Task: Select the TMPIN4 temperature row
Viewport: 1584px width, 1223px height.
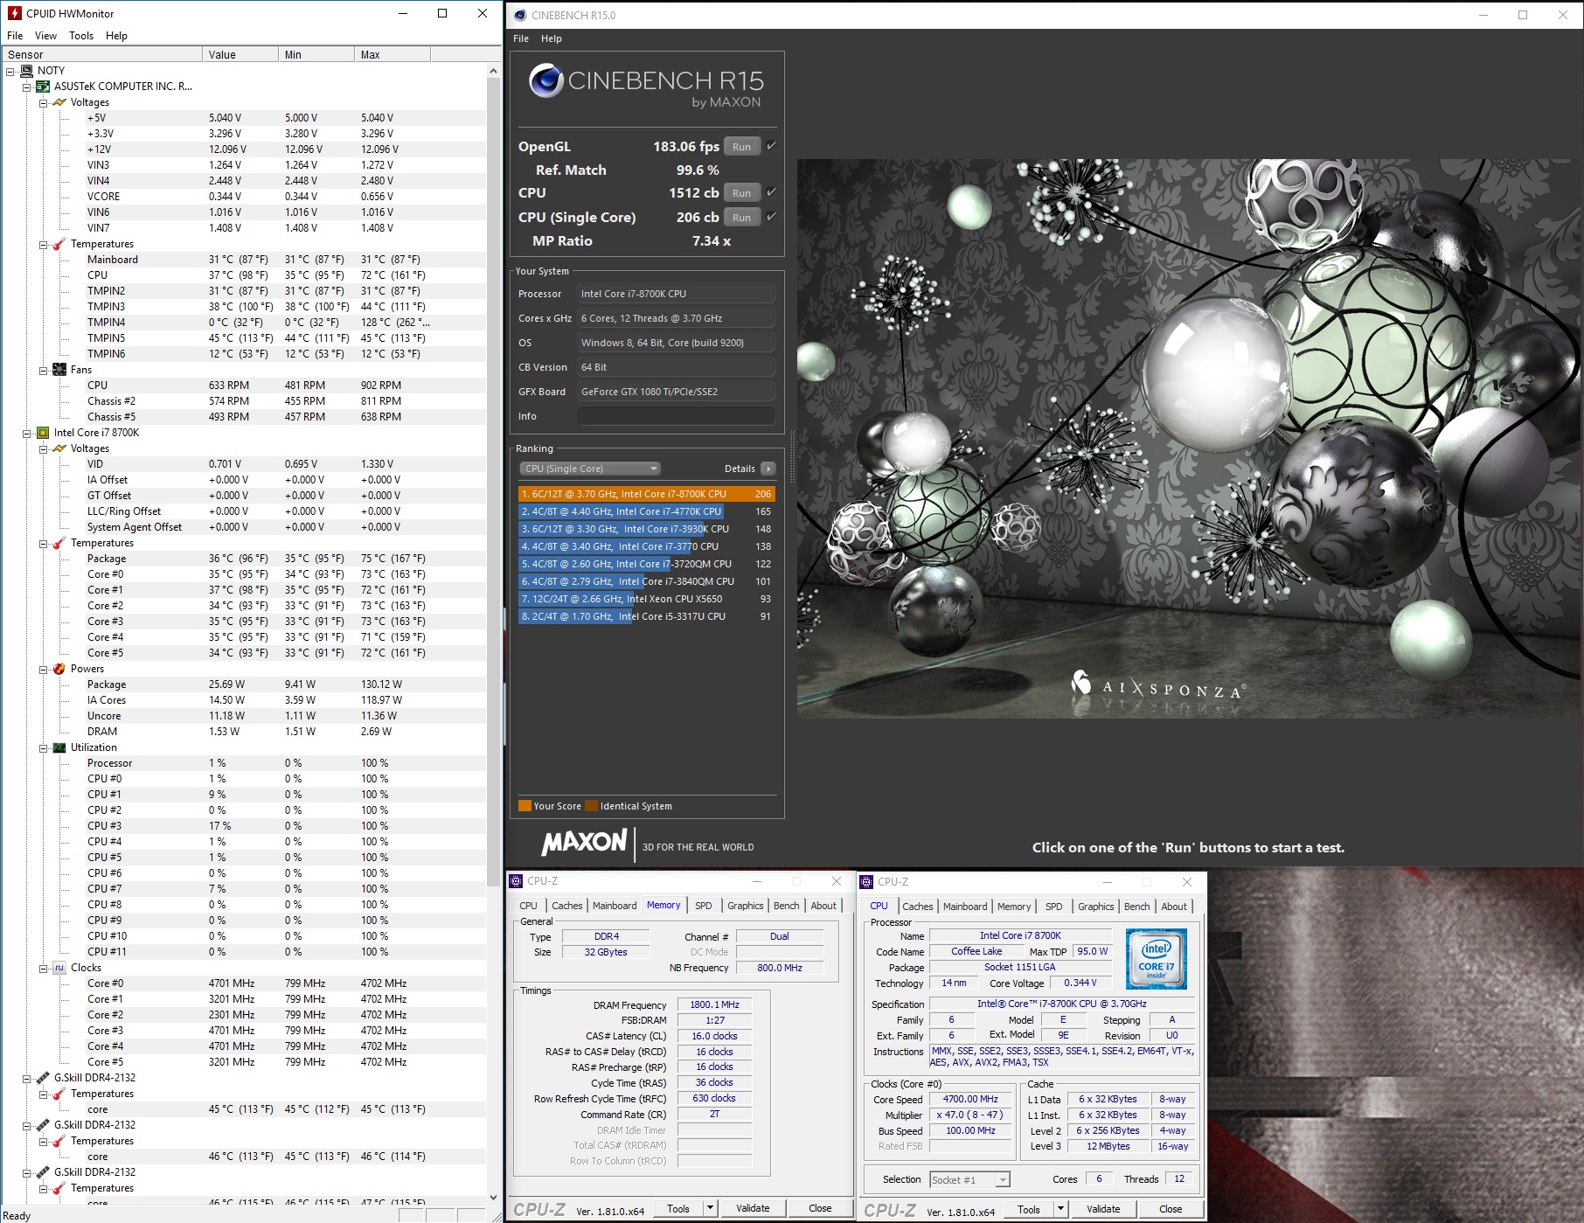Action: 243,323
